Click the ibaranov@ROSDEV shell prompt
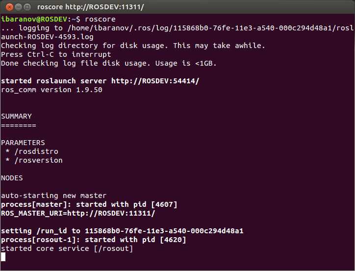 (x=34, y=19)
